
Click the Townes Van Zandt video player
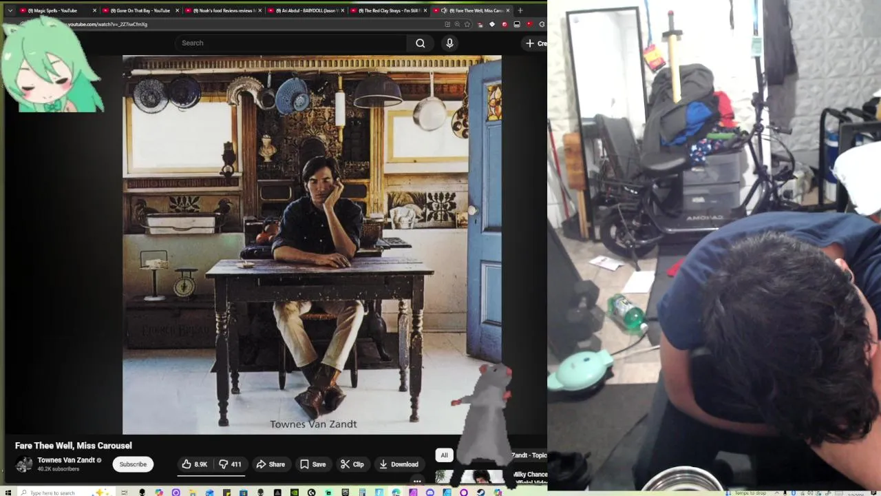312,245
